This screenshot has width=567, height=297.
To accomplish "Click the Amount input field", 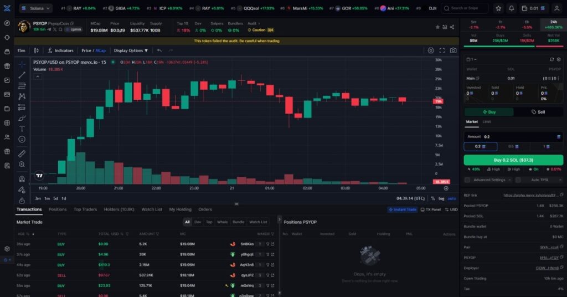I will [x=513, y=137].
